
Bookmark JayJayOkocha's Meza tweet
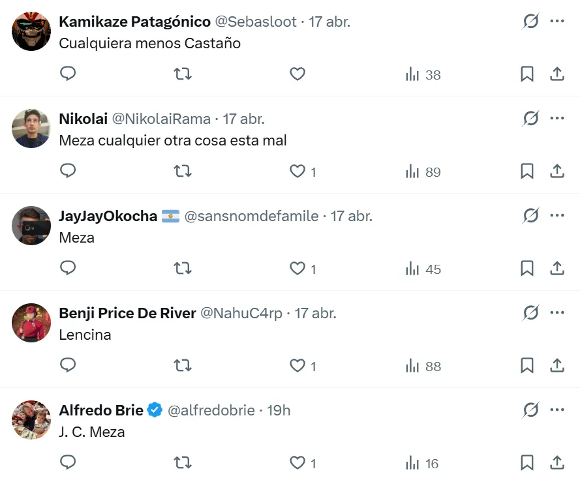[527, 269]
